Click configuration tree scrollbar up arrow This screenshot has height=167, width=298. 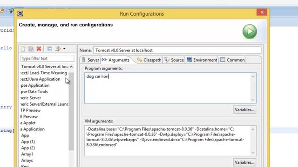coord(71,67)
